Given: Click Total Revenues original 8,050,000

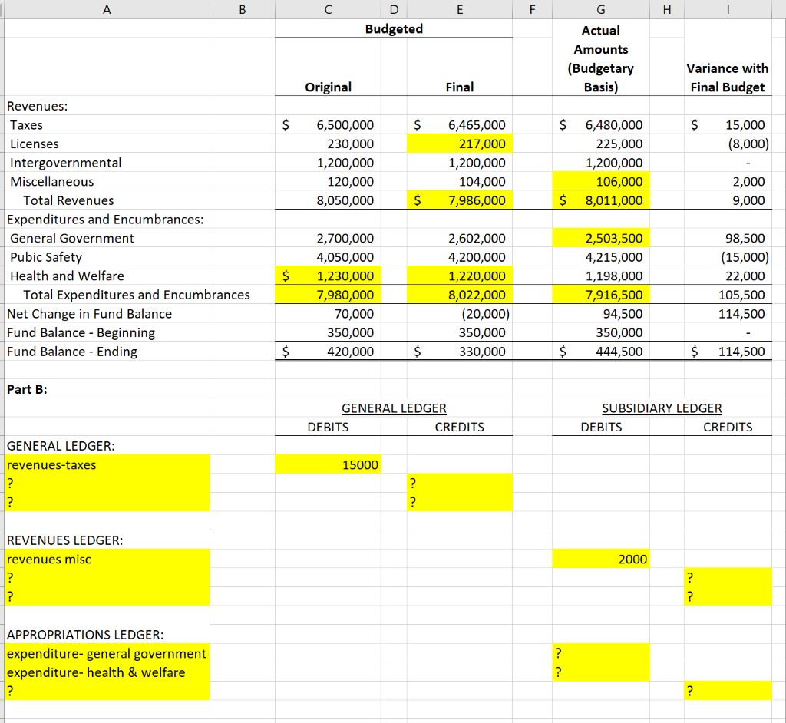Looking at the screenshot, I should tap(328, 200).
